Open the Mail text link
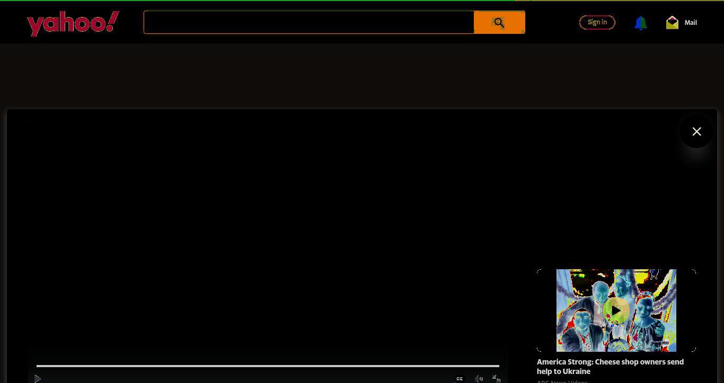The image size is (724, 383). click(x=691, y=22)
